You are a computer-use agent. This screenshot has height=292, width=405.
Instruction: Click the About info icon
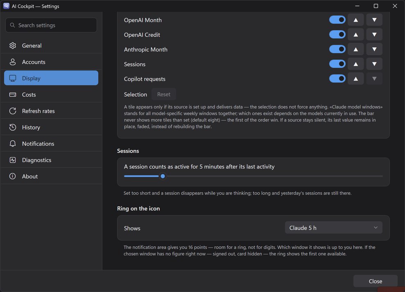(13, 176)
